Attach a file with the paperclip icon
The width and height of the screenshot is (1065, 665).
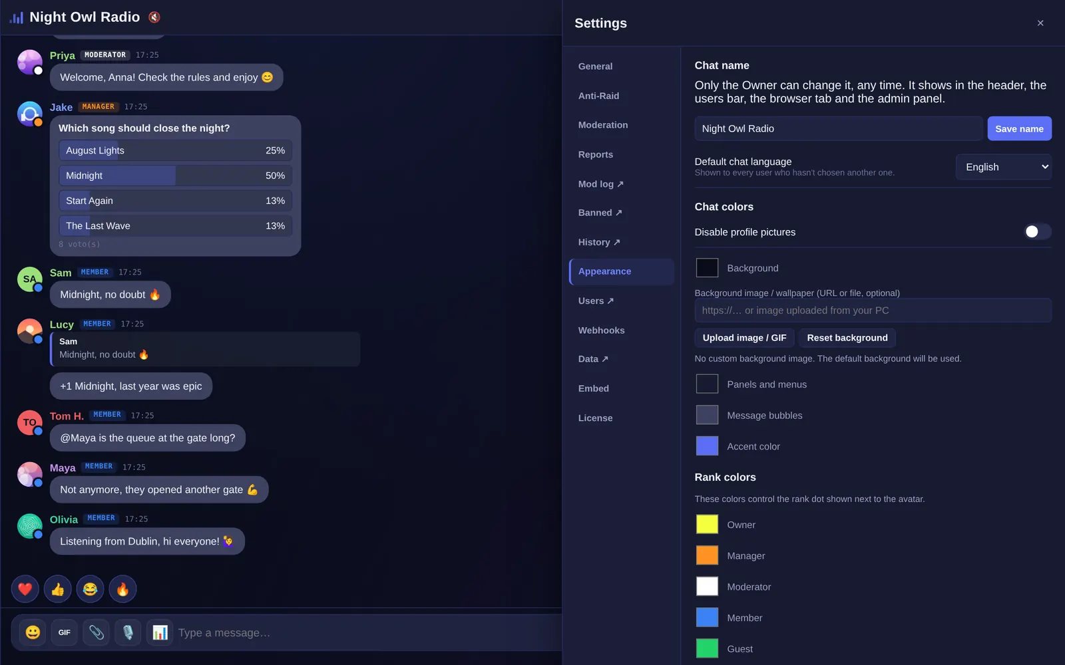tap(97, 632)
